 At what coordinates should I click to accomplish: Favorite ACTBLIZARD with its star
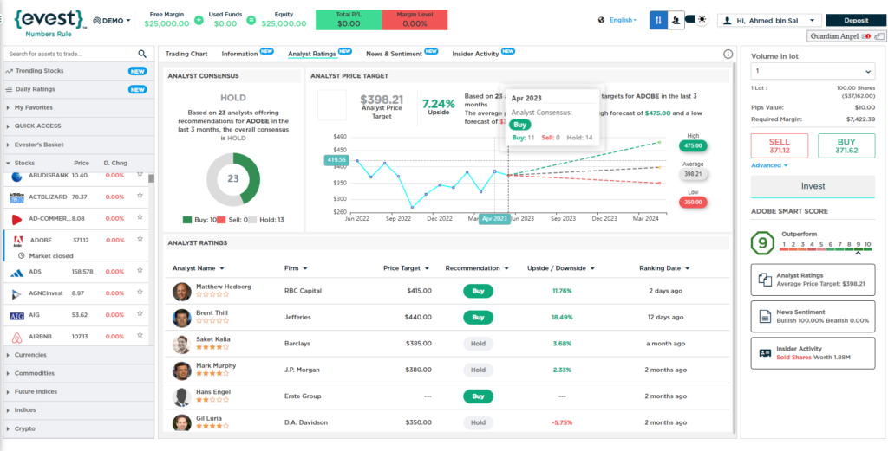coord(140,197)
